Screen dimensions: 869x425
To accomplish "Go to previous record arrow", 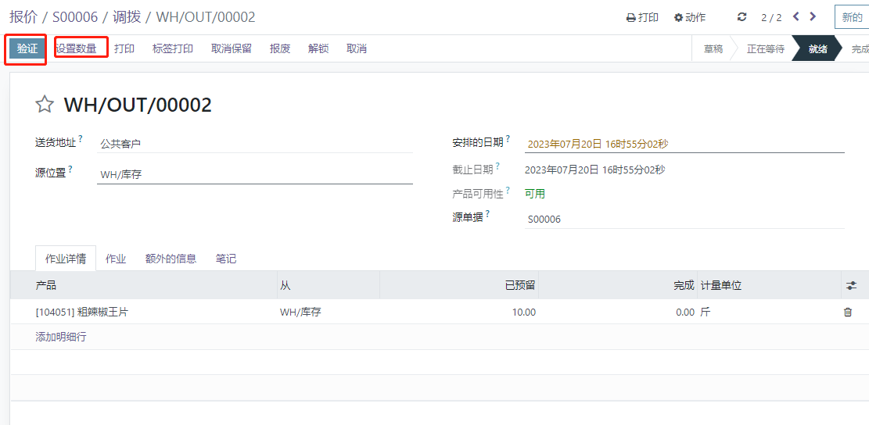I will 796,16.
